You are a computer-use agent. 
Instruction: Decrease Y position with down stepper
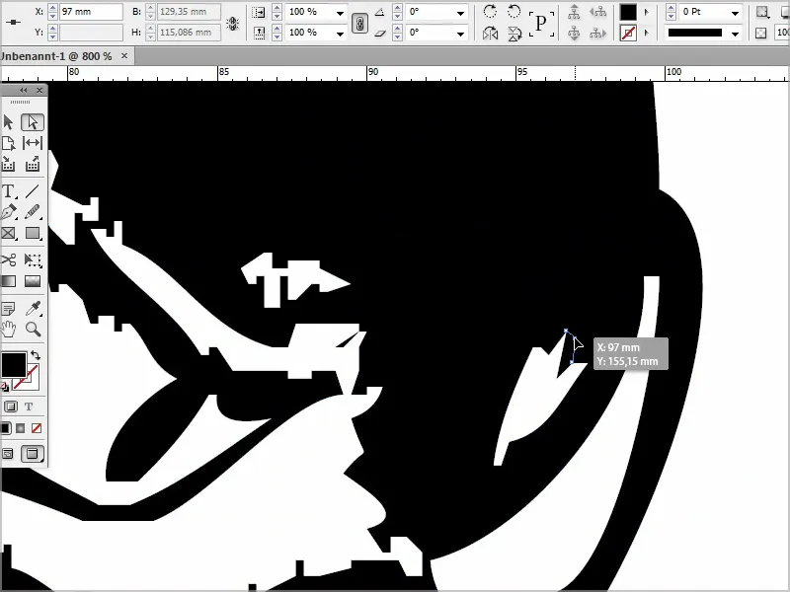pyautogui.click(x=52, y=37)
